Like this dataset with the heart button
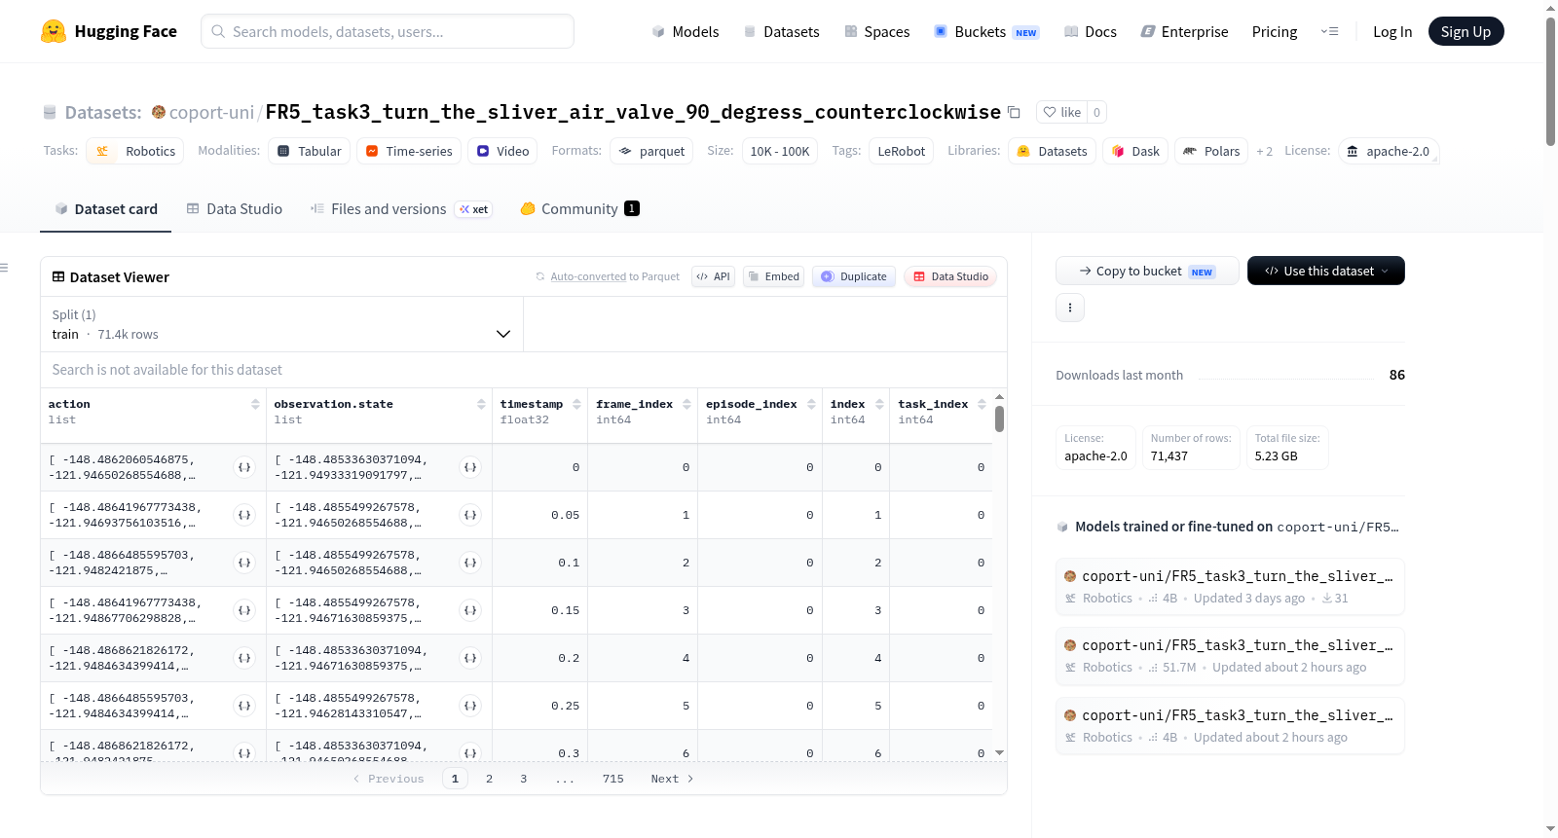Viewport: 1558px width, 838px height. 1061,112
